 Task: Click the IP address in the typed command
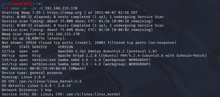coord(61,8)
